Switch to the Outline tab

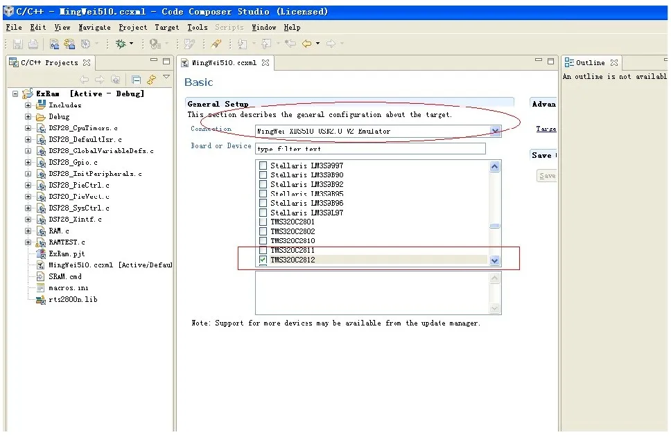point(591,63)
